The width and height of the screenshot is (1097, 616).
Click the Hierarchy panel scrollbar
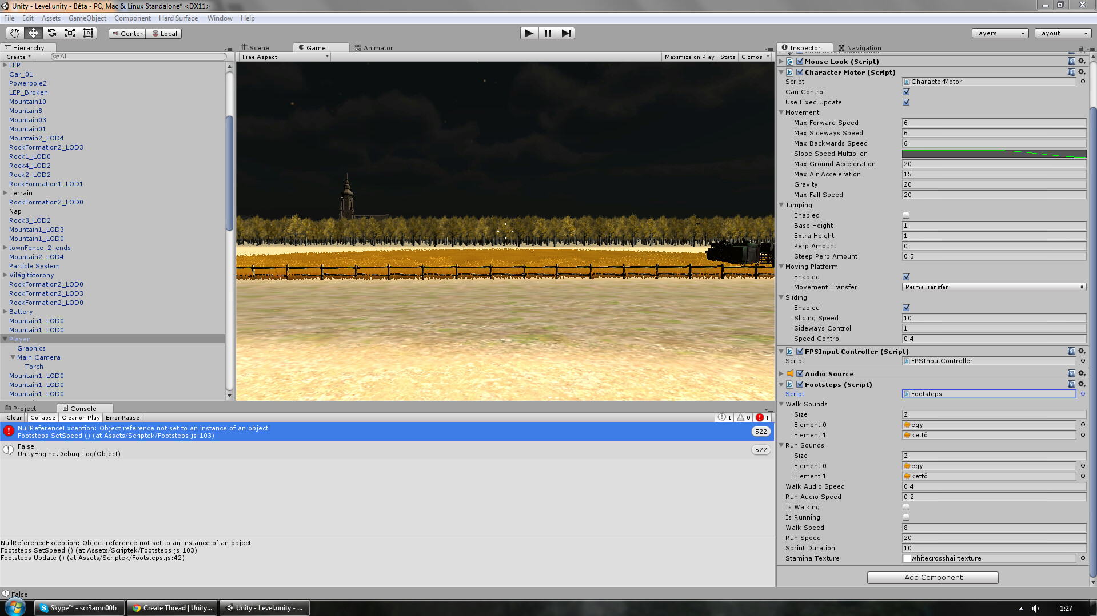[x=229, y=174]
